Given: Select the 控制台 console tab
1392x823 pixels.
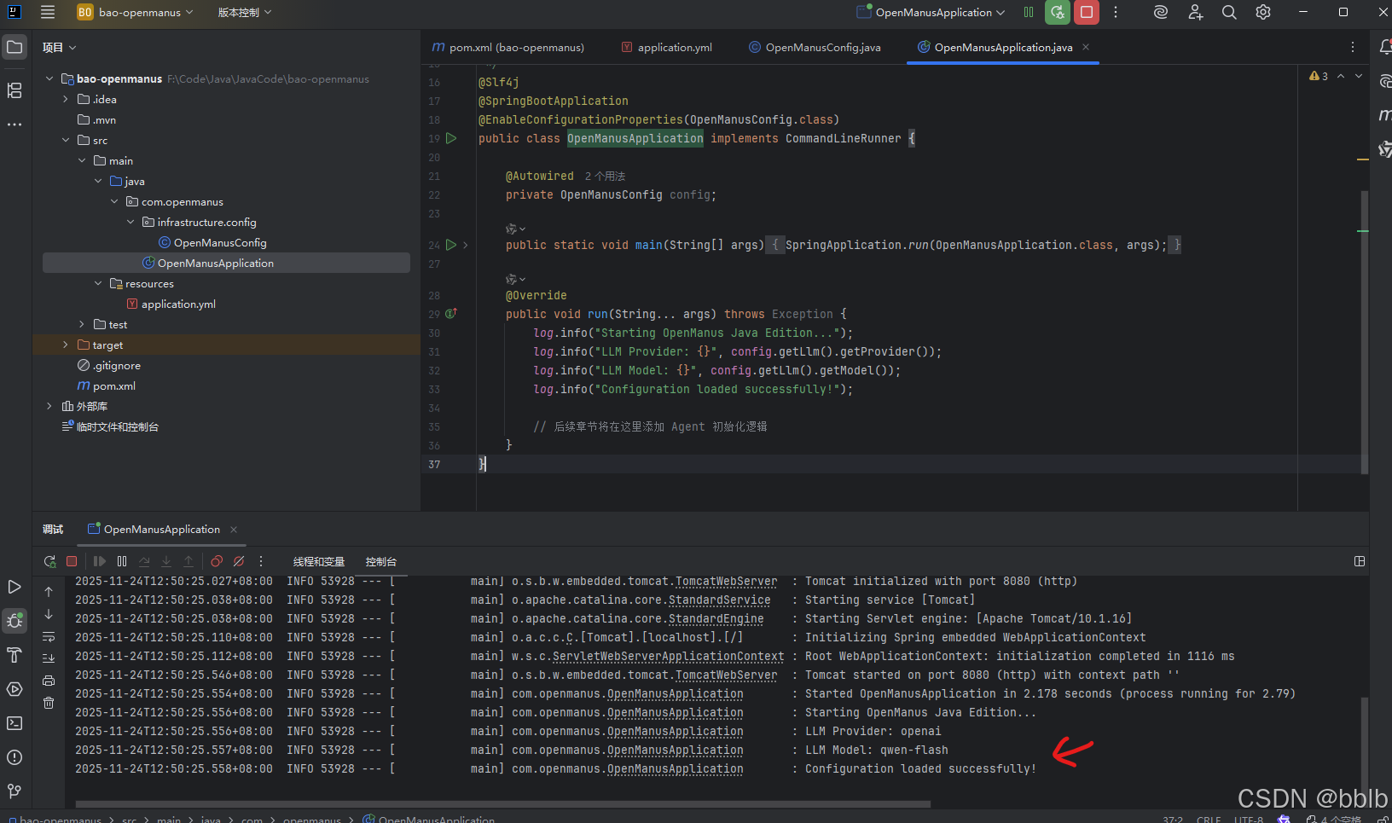Looking at the screenshot, I should [x=381, y=561].
